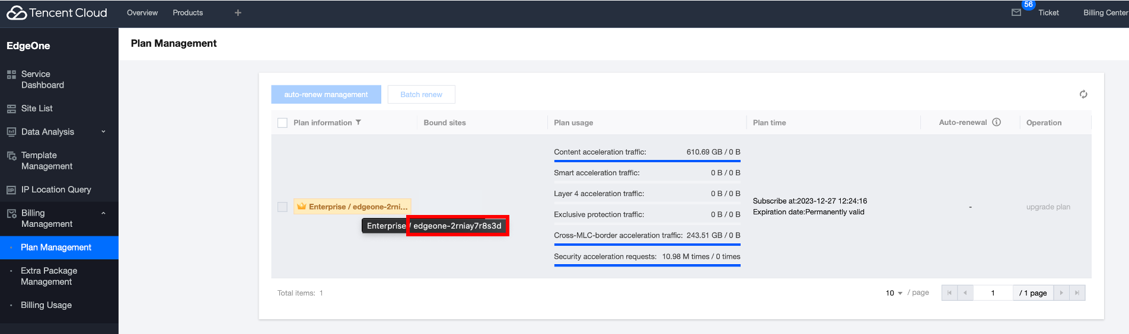This screenshot has height=334, width=1129.
Task: Click the Expiration date:Permanently valid text
Action: [809, 212]
